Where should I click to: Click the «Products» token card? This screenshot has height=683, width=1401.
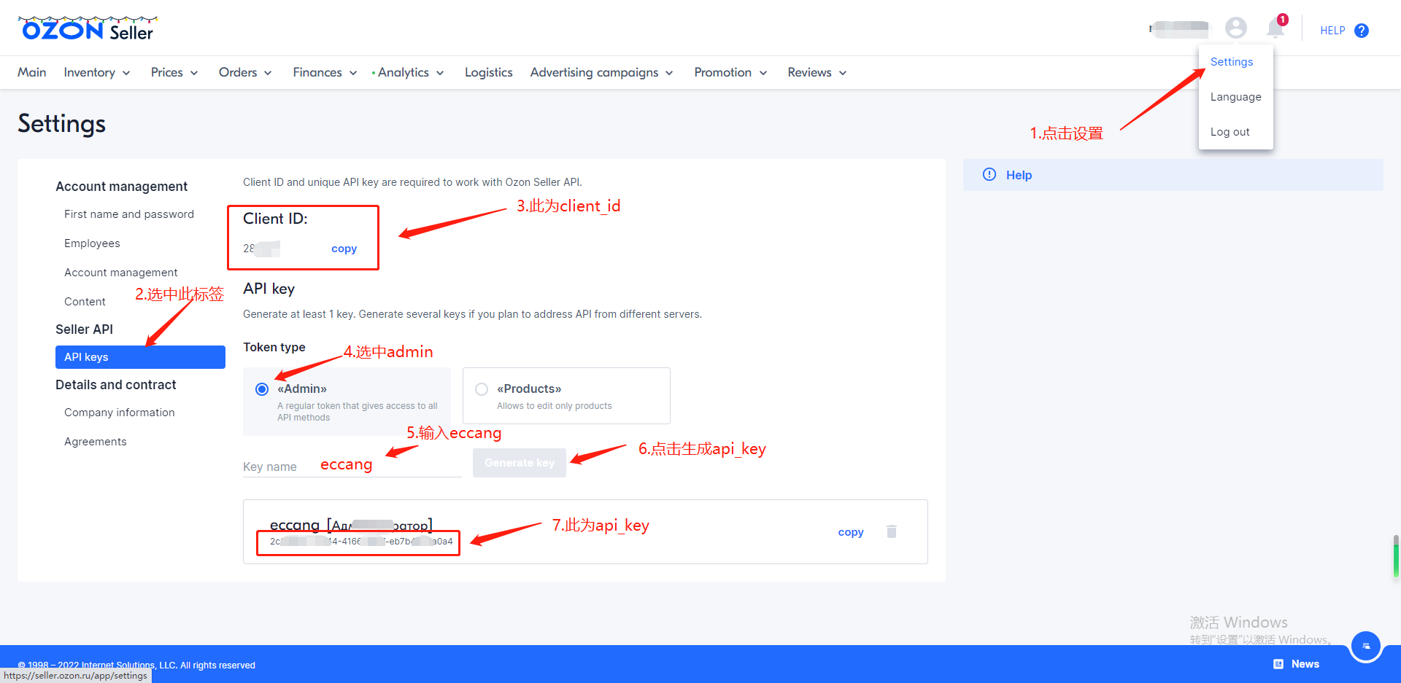[x=566, y=396]
